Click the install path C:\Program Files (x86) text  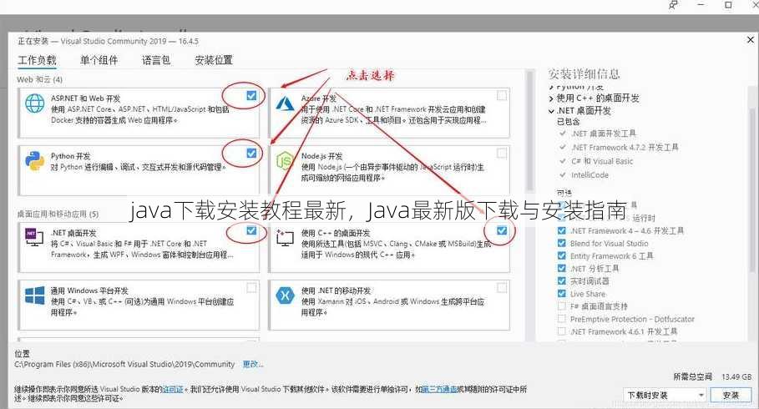(x=124, y=364)
